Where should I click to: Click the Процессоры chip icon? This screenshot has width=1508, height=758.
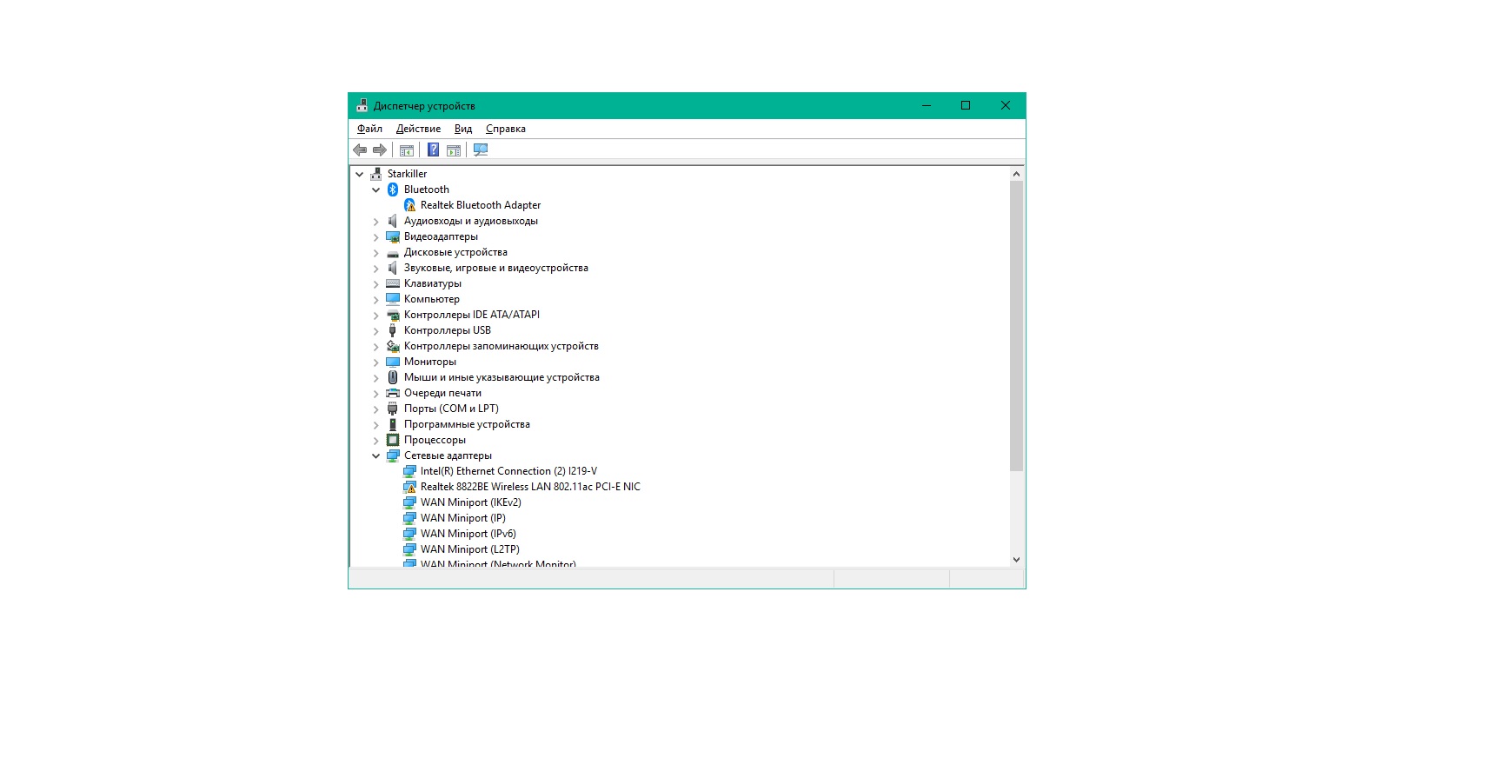point(393,440)
